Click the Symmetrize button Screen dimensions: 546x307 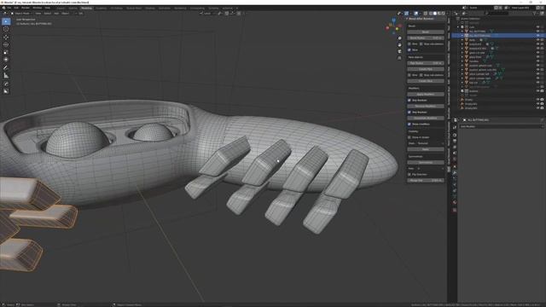click(x=426, y=162)
